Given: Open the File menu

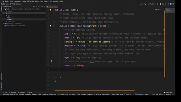Looking at the screenshot, I should pos(2,1).
